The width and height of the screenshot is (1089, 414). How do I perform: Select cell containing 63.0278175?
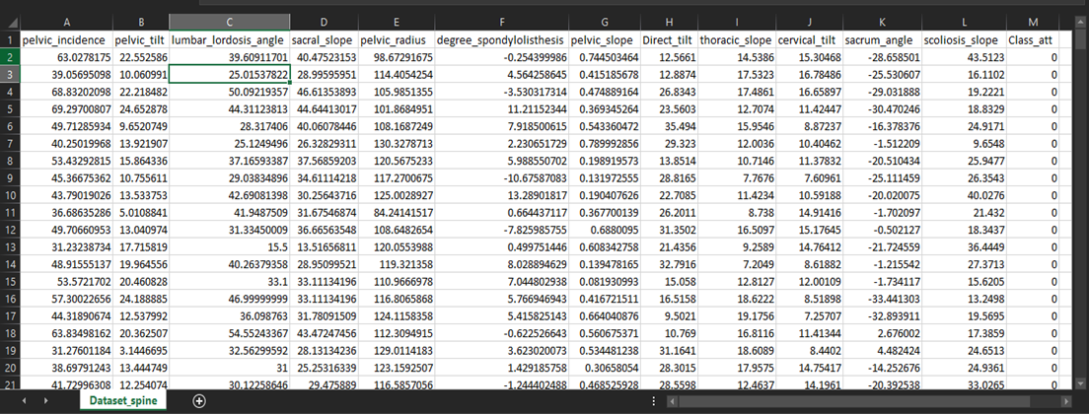(66, 57)
